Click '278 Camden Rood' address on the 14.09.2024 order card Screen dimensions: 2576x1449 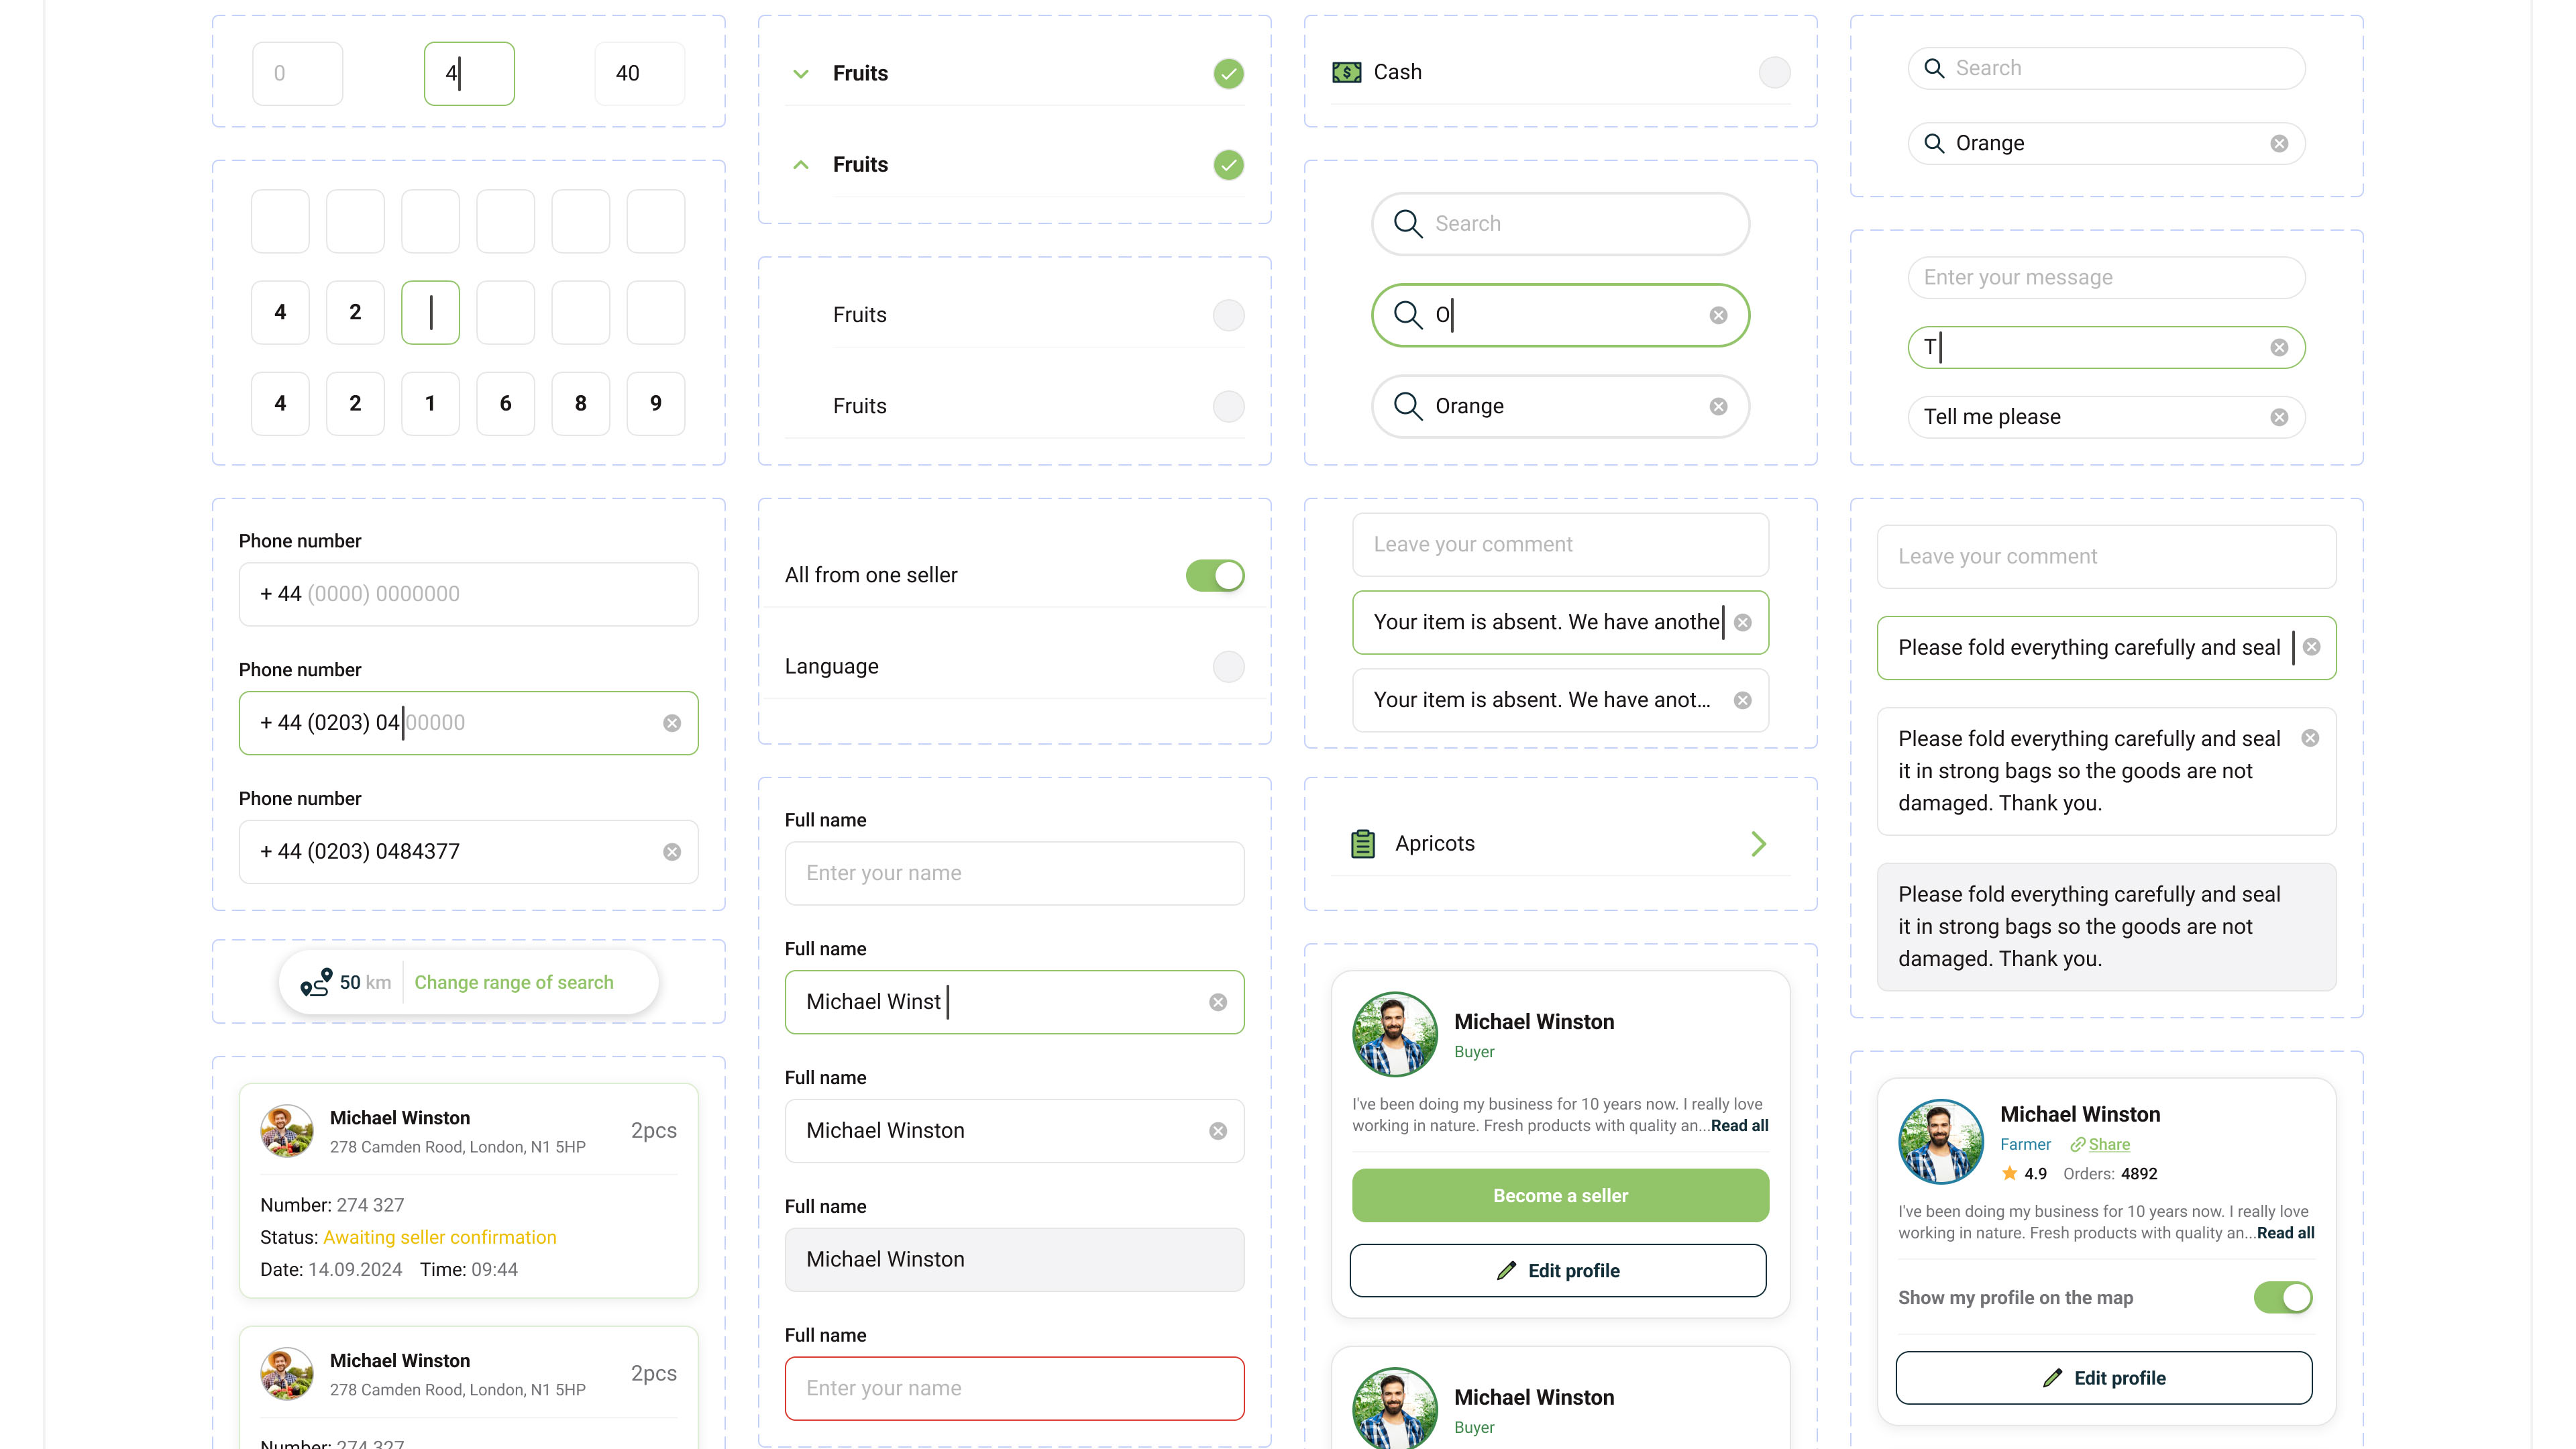(x=458, y=1146)
